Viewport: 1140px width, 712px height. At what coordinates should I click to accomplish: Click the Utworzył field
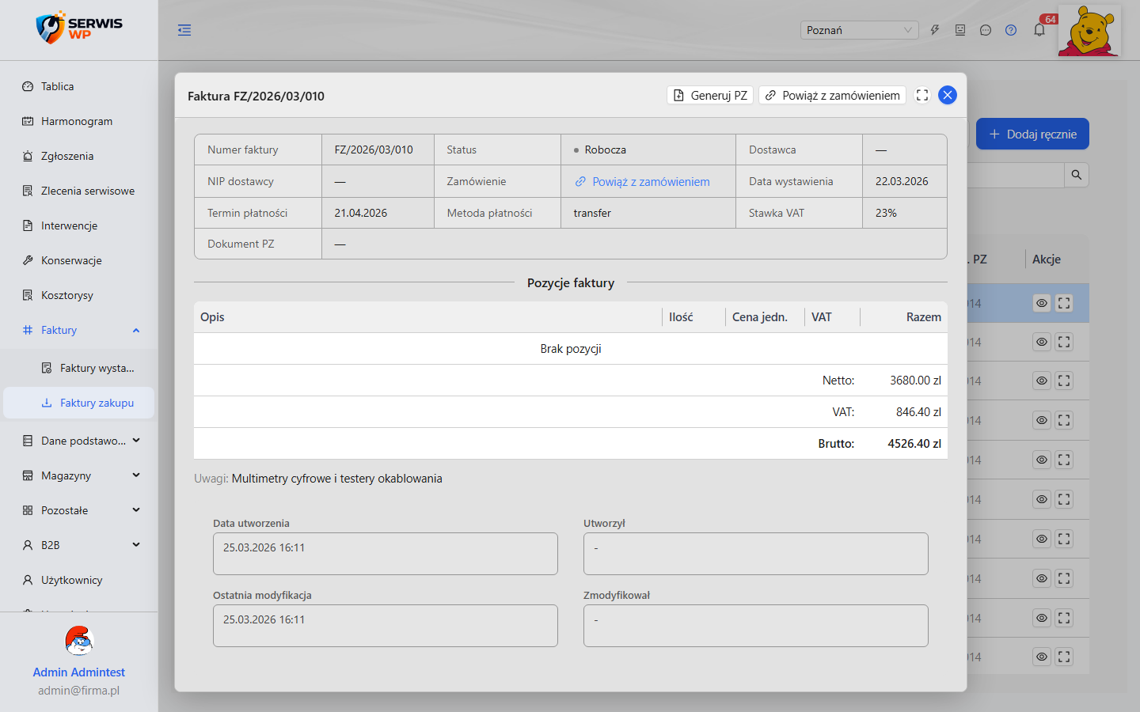(x=756, y=554)
